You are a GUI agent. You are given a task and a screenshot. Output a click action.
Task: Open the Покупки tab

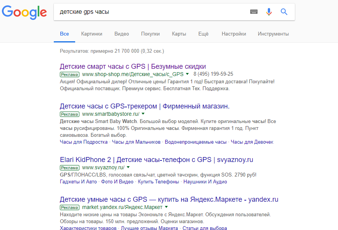(150, 34)
